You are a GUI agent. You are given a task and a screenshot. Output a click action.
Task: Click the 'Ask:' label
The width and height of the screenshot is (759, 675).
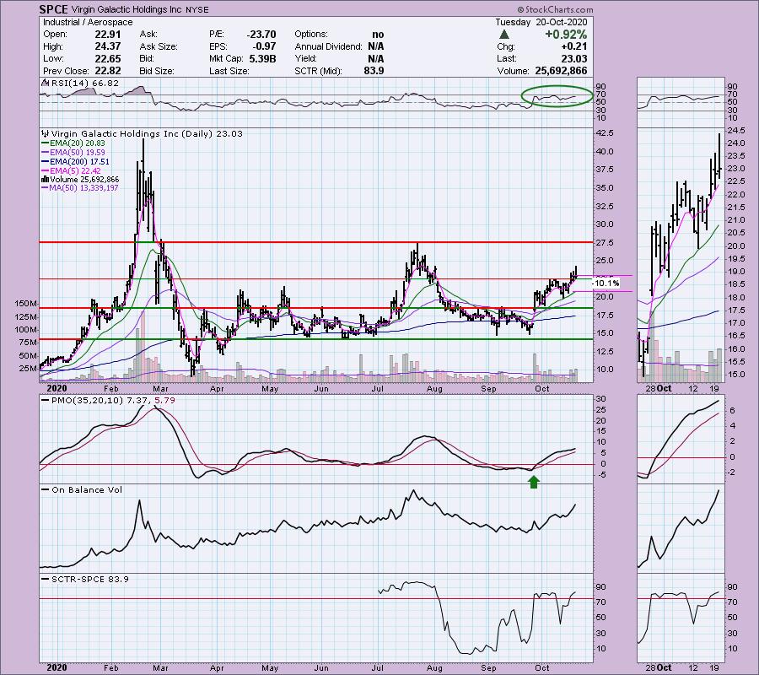click(x=148, y=35)
